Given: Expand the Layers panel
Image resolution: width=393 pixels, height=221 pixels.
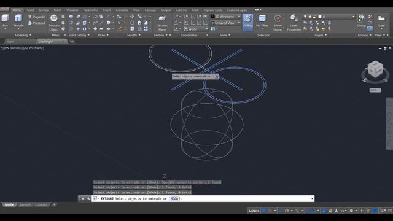Looking at the screenshot, I should pos(321,36).
